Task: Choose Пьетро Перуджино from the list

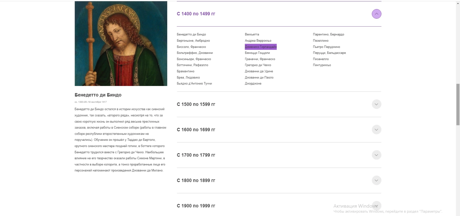Action: coord(326,47)
